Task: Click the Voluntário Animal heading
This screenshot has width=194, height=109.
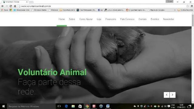Action: point(52,72)
